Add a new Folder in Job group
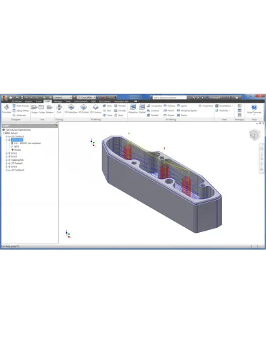This screenshot has width=266, height=344. (x=41, y=109)
